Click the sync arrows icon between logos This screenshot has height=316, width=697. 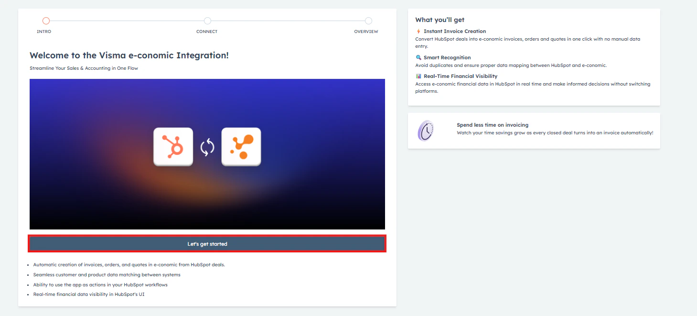[207, 147]
